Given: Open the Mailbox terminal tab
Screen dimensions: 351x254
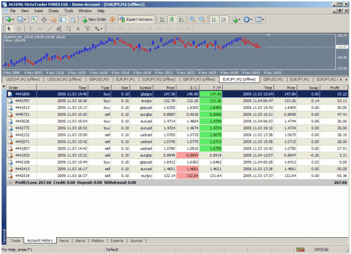Looking at the screenshot, I should click(x=98, y=241).
